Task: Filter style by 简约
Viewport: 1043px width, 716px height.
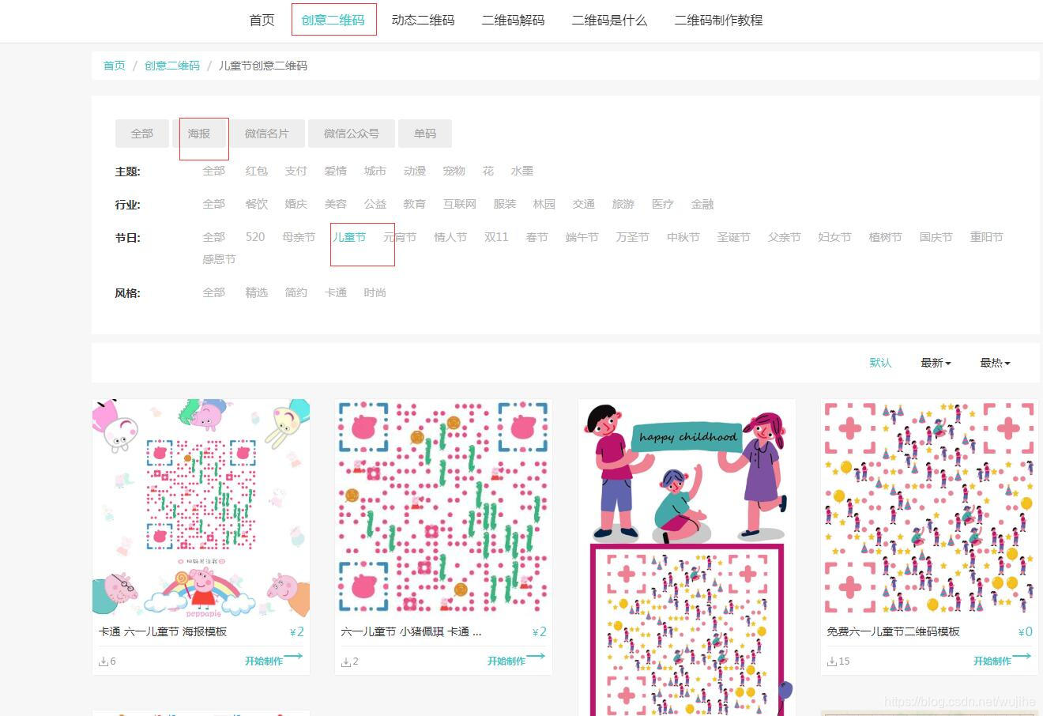Action: (x=296, y=292)
